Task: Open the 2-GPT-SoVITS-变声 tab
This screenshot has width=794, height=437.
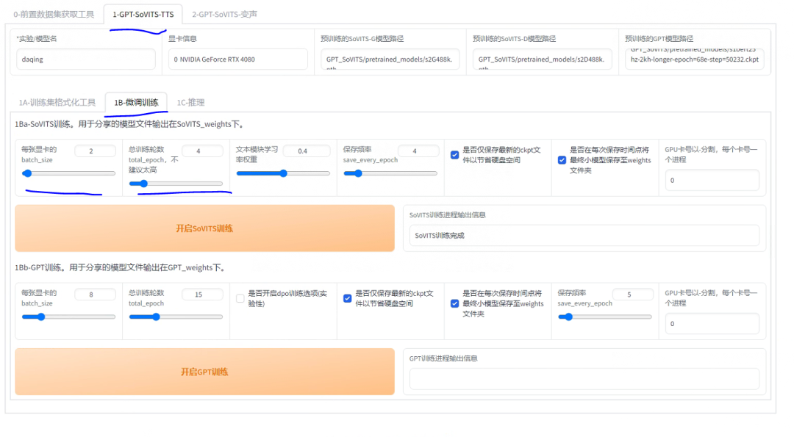Action: click(224, 14)
